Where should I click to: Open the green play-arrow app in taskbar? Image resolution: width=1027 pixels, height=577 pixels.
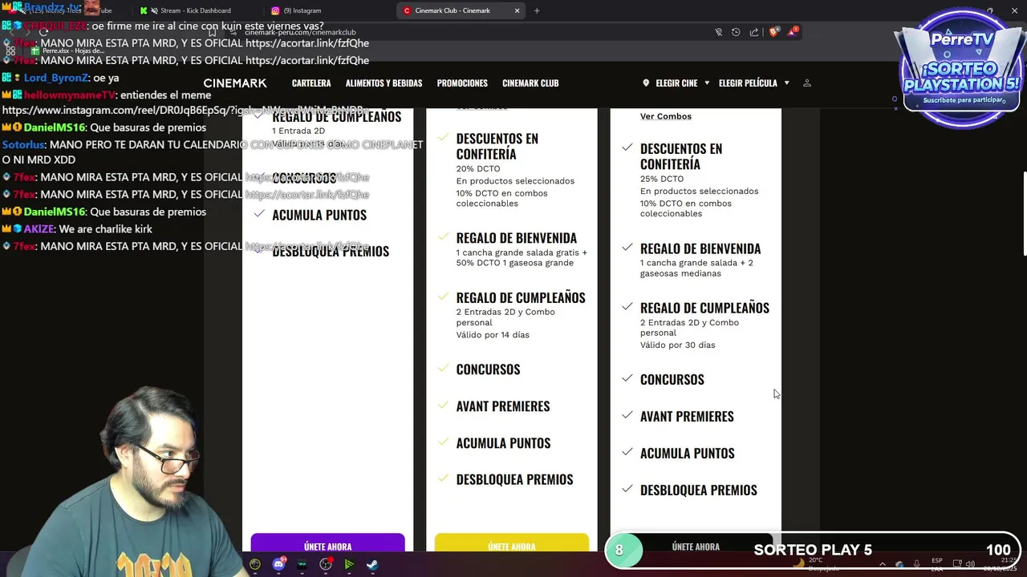(349, 564)
